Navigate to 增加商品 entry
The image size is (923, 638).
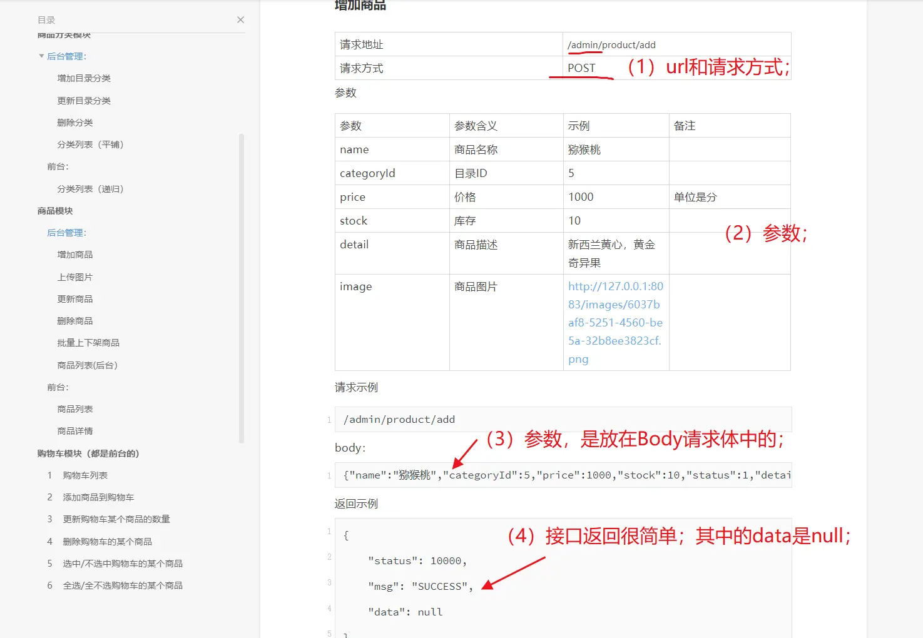click(75, 255)
